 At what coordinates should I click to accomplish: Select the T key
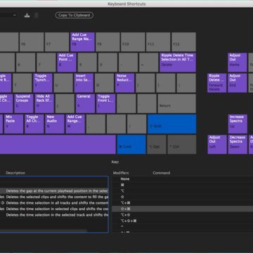click(22, 83)
